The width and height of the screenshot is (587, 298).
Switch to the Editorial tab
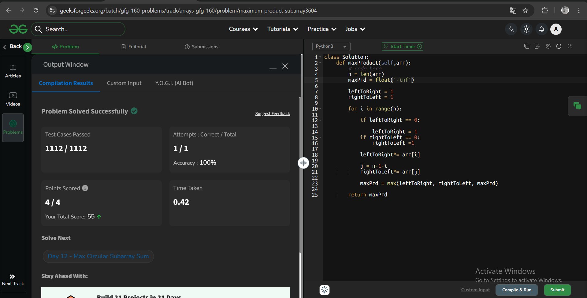click(134, 47)
